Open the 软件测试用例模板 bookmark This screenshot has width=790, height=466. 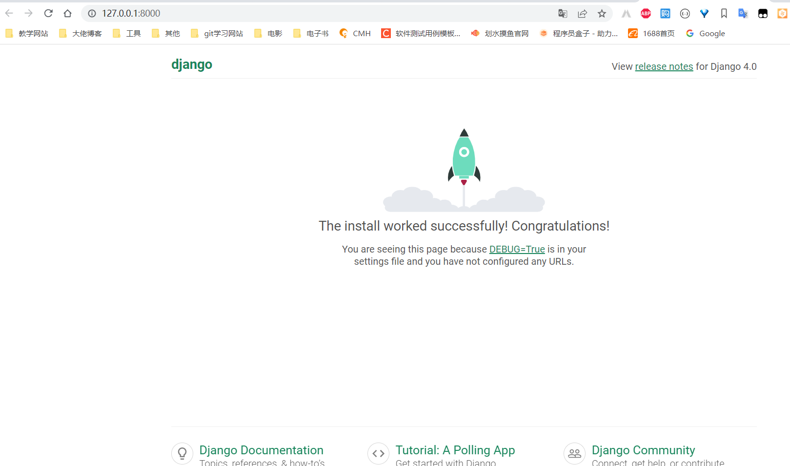(421, 33)
